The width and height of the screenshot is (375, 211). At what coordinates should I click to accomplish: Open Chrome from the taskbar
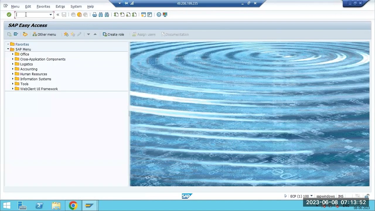(x=73, y=206)
